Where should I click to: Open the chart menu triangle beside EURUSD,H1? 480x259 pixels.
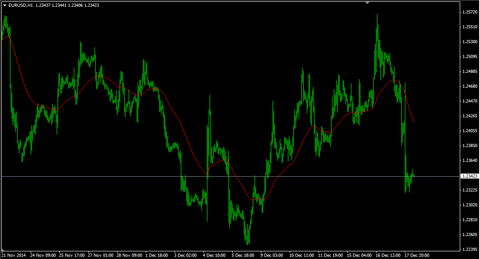click(x=4, y=5)
